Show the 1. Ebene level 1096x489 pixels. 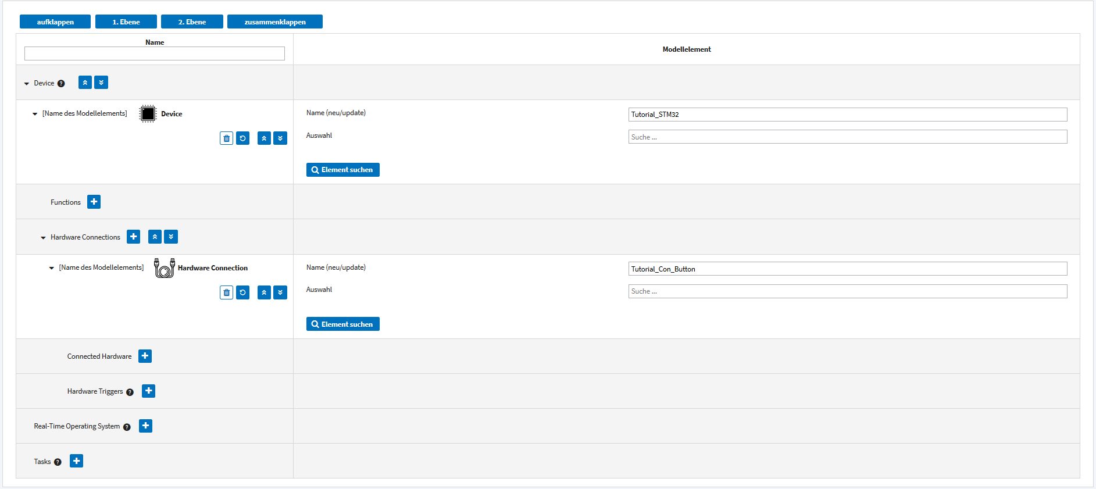coord(126,22)
